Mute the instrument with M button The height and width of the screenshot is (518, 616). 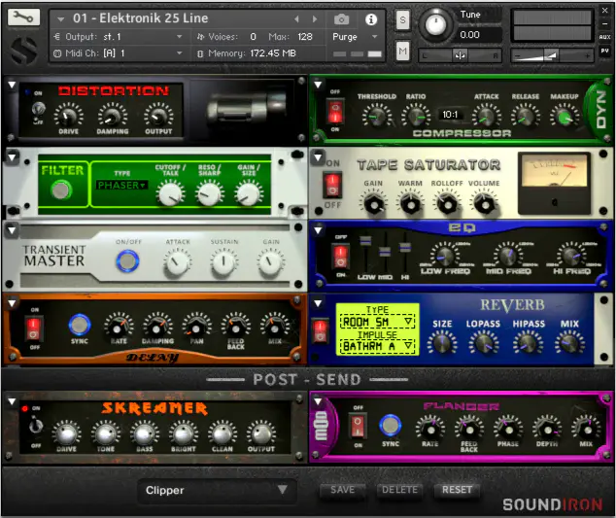[x=402, y=50]
